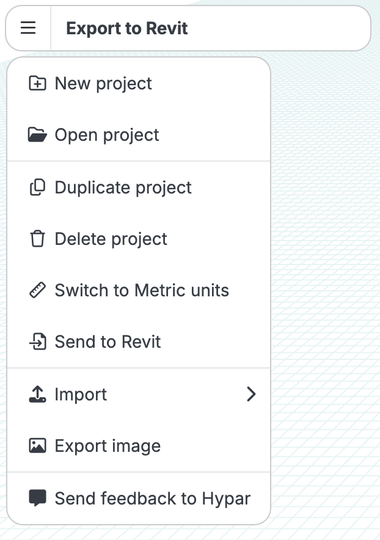
Task: Click the open folder icon
Action: [x=37, y=135]
